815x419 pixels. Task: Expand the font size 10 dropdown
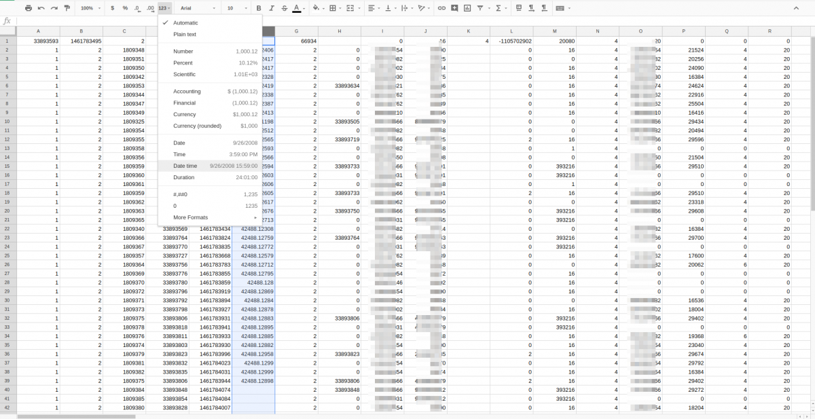(236, 8)
